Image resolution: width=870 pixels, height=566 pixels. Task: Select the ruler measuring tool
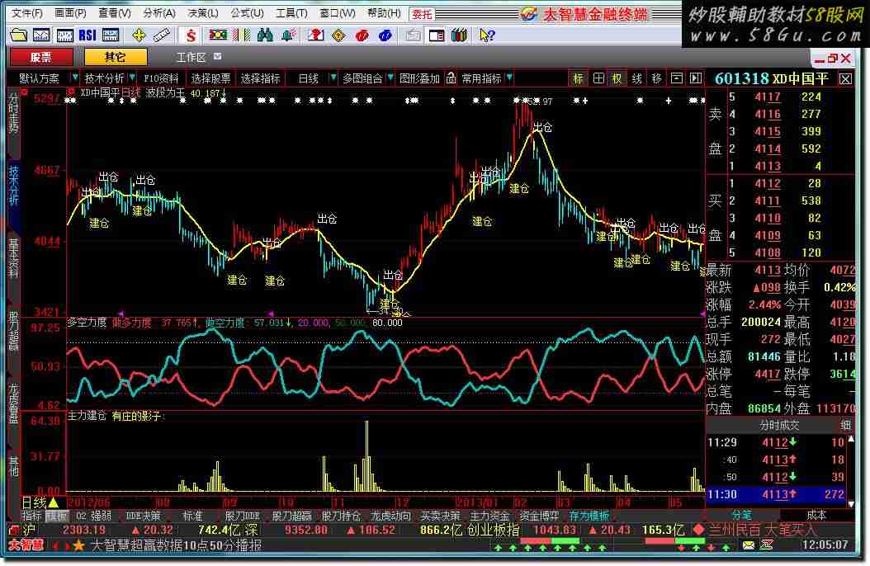tap(162, 35)
